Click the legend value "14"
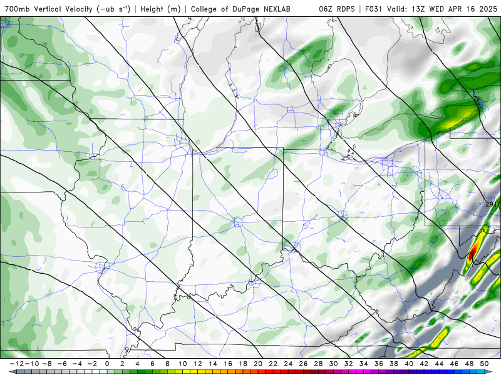The width and height of the screenshot is (501, 375). point(213,364)
